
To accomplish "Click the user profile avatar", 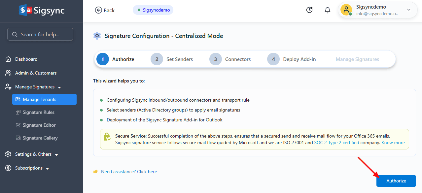I will point(346,10).
